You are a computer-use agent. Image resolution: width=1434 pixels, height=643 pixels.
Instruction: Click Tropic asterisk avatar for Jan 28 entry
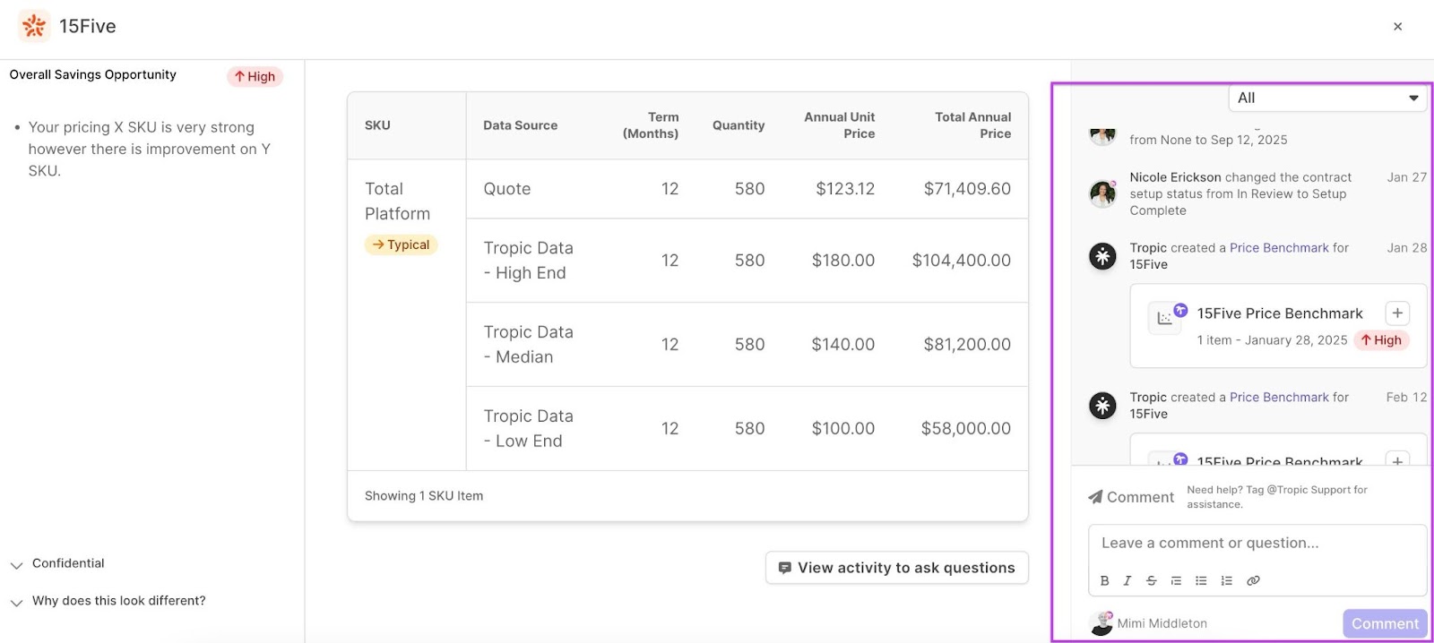coord(1102,256)
